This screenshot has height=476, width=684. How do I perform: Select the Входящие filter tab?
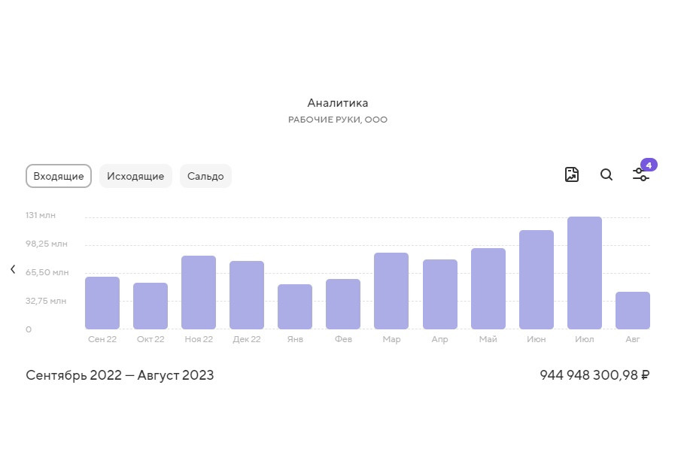59,176
